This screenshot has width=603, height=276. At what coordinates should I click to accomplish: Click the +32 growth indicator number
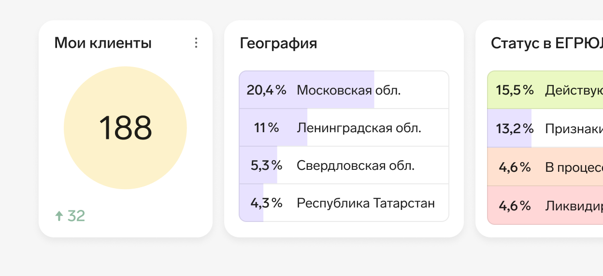coord(76,216)
